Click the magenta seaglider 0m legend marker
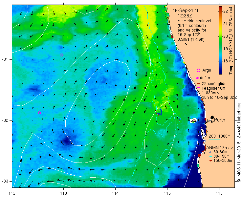This screenshot has width=243, height=197. tap(198, 88)
